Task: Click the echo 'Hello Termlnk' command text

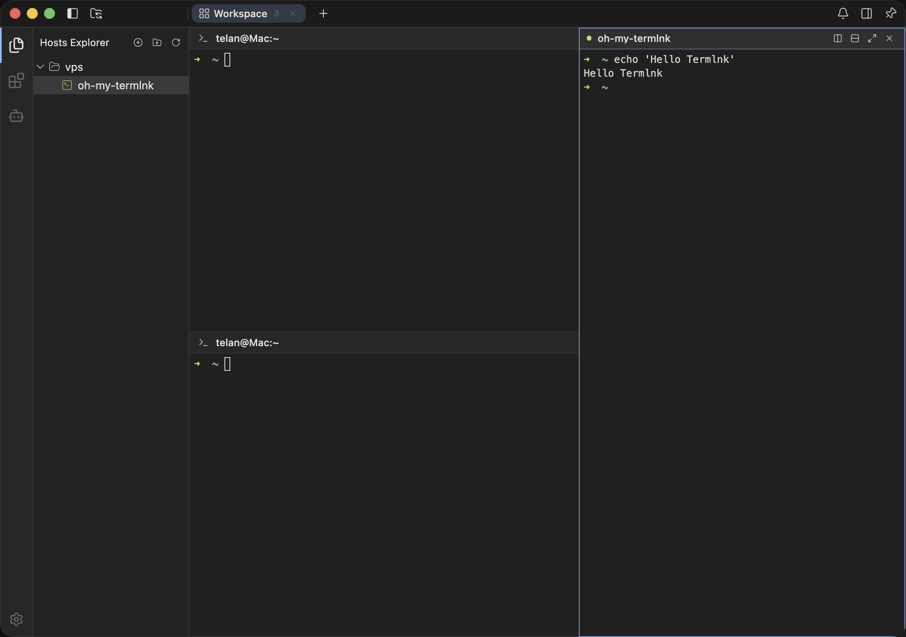Action: pos(674,59)
